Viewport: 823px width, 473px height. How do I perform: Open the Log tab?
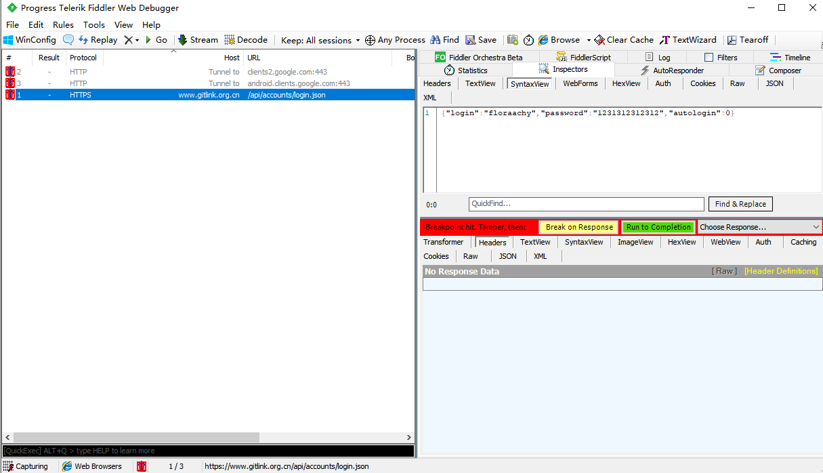pyautogui.click(x=658, y=58)
